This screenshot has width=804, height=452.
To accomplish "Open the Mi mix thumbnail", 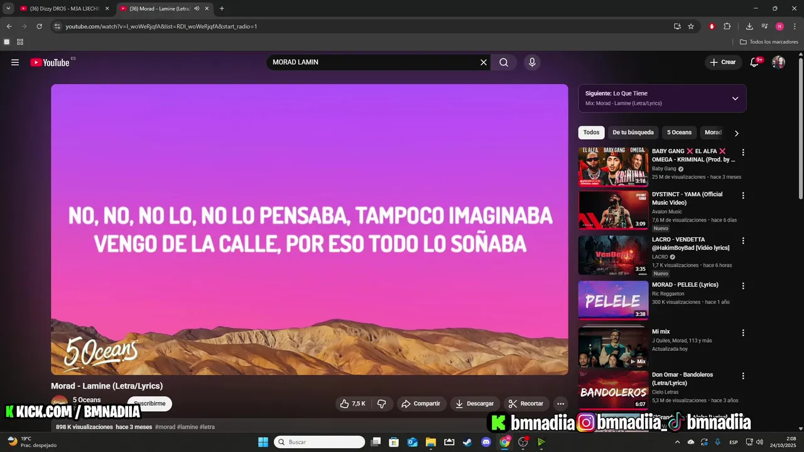I will (613, 347).
